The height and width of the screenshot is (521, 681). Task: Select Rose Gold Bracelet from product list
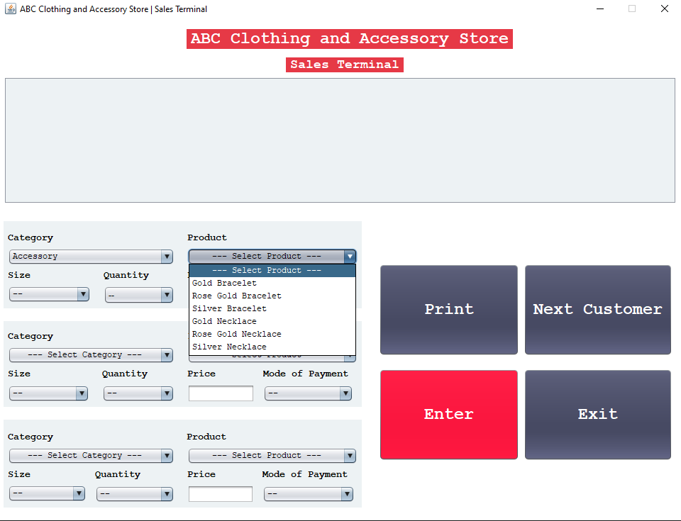pos(272,296)
